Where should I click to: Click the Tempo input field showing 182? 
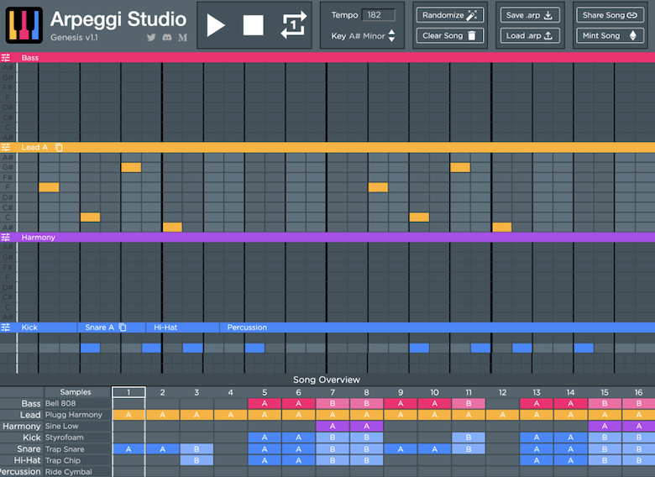[x=378, y=15]
